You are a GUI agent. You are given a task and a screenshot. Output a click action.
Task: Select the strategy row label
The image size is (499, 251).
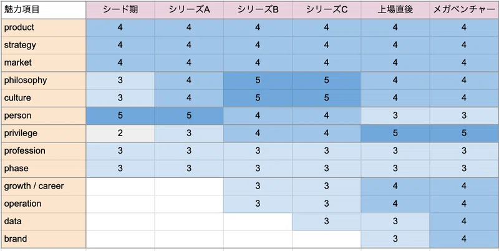[x=43, y=45]
